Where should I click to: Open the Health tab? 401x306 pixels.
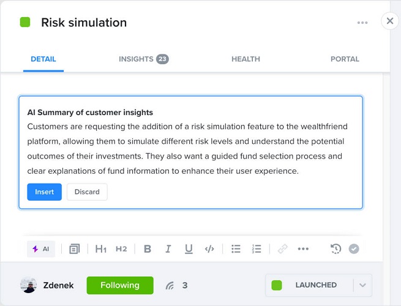pos(245,59)
